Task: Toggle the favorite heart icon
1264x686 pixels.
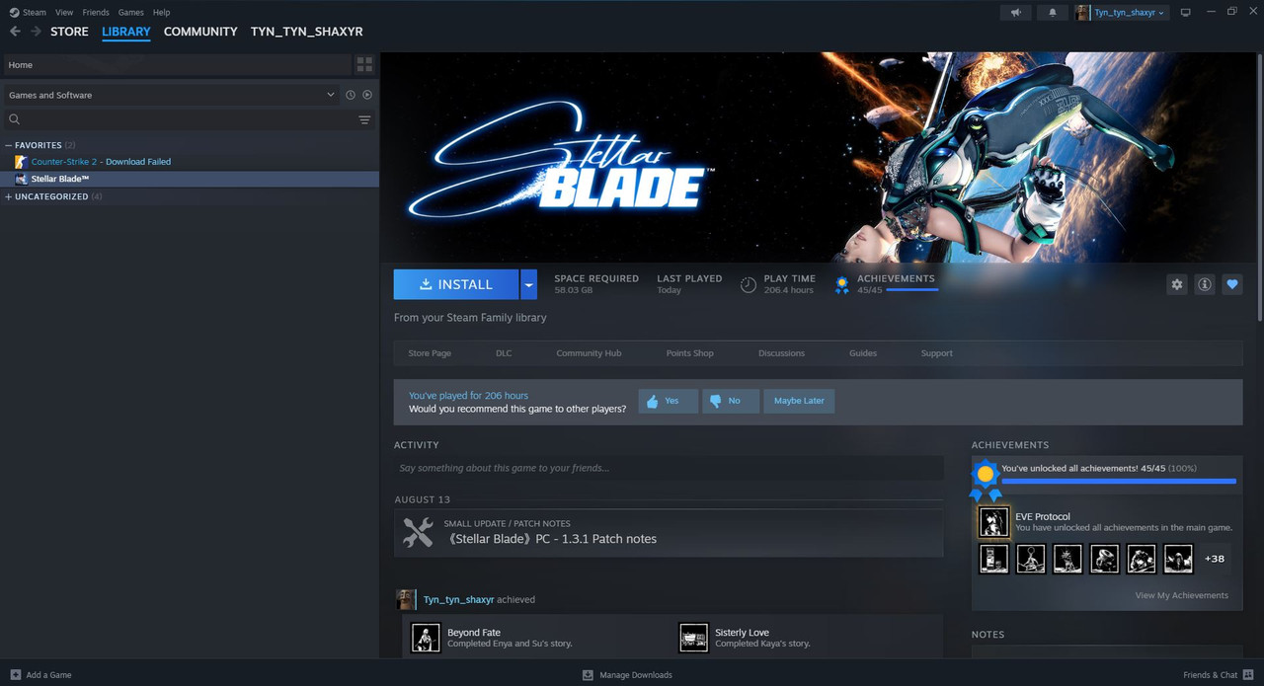Action: pyautogui.click(x=1231, y=284)
